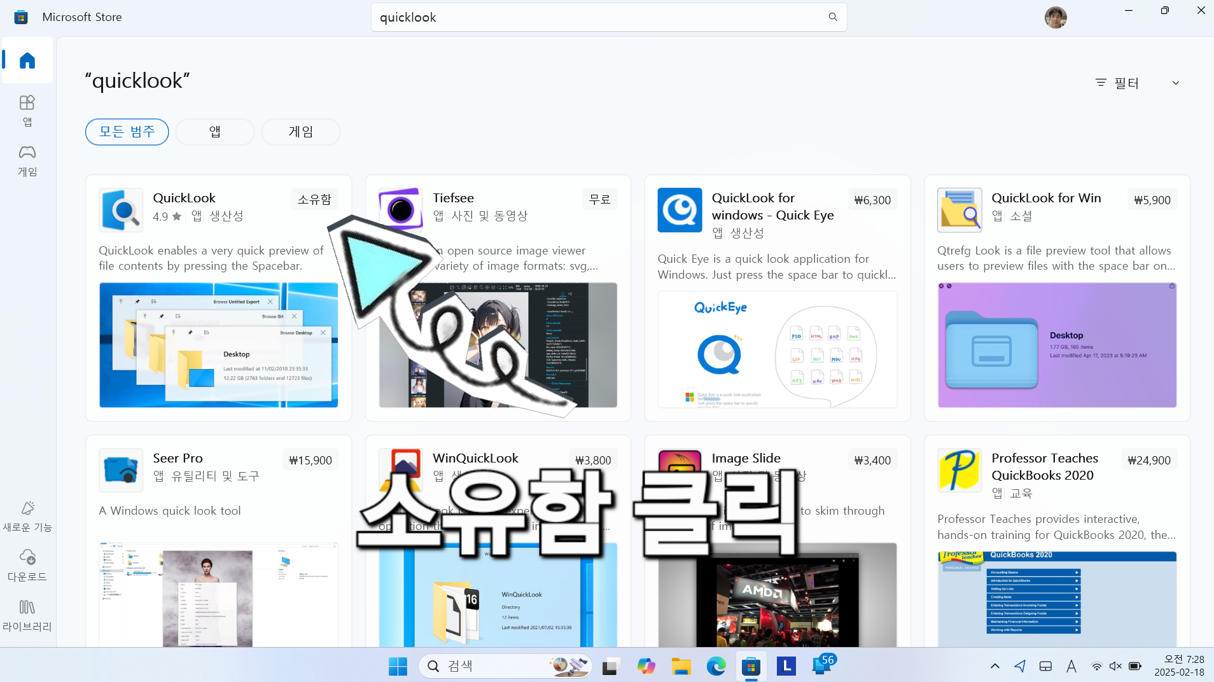Click the Microsoft Store taskbar icon
Screen dimensions: 1214x682
751,666
